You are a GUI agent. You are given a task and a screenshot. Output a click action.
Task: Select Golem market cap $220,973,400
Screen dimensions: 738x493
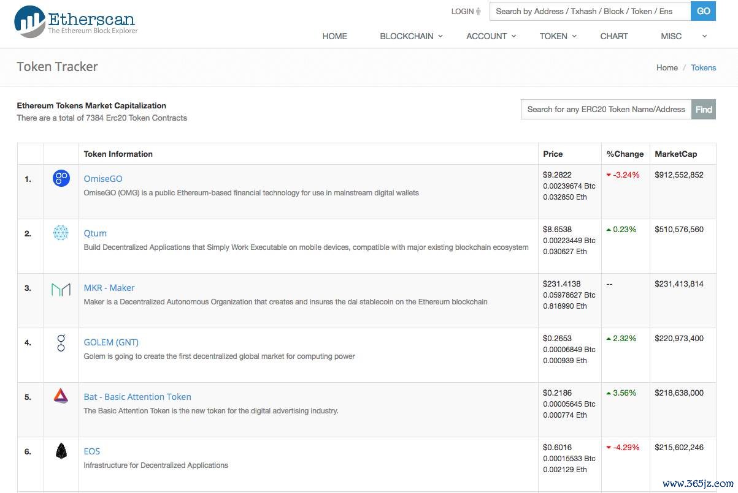tap(679, 338)
